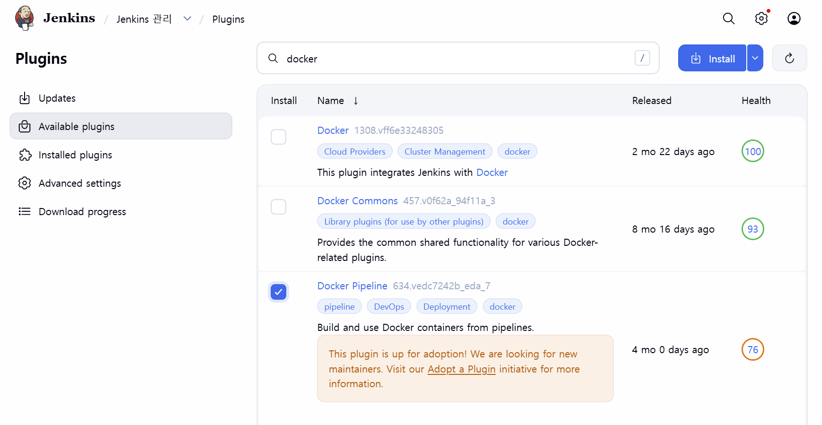This screenshot has width=822, height=425.
Task: Click the refresh plugin list icon button
Action: click(x=789, y=58)
